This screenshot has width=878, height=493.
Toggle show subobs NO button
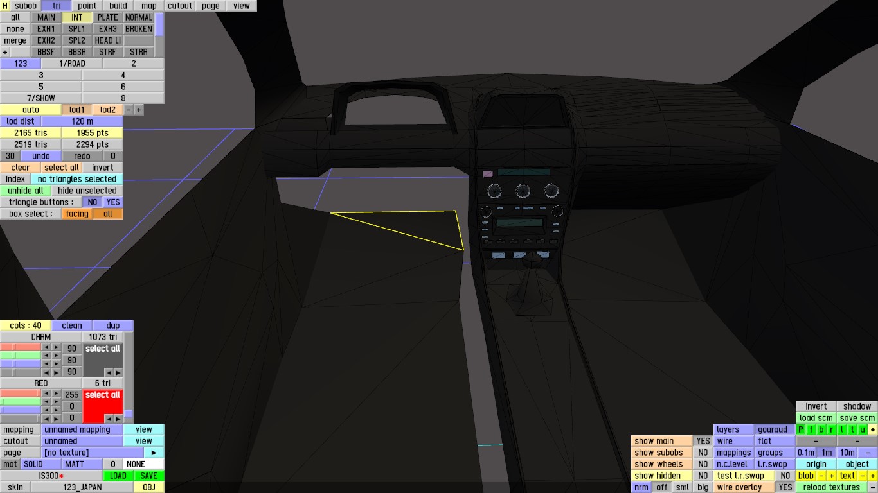703,453
